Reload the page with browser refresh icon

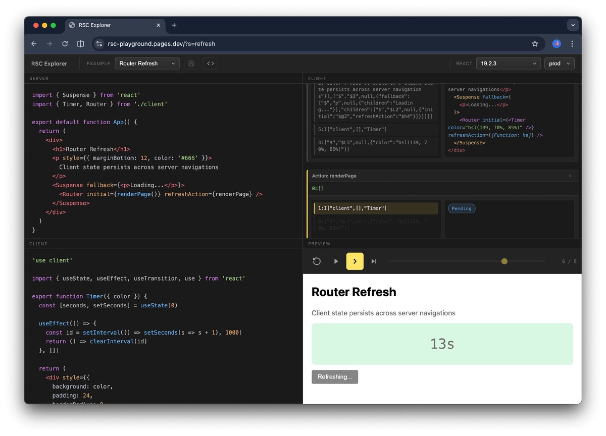65,44
